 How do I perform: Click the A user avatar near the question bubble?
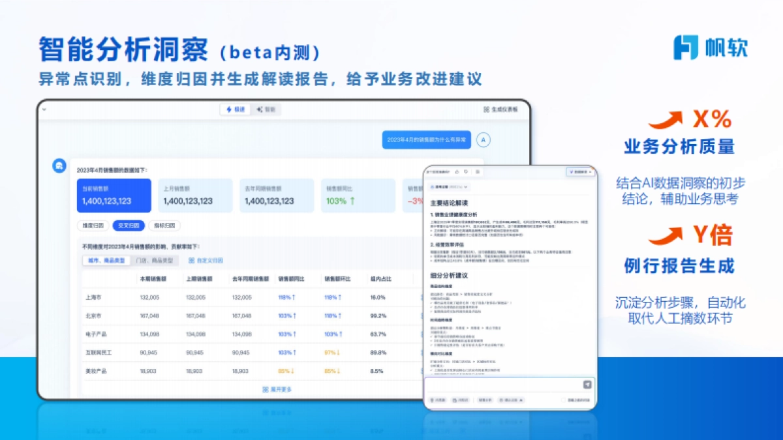point(484,139)
